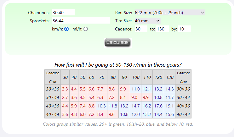Click the Cadence start value field
The image size is (234, 137).
(141, 29)
